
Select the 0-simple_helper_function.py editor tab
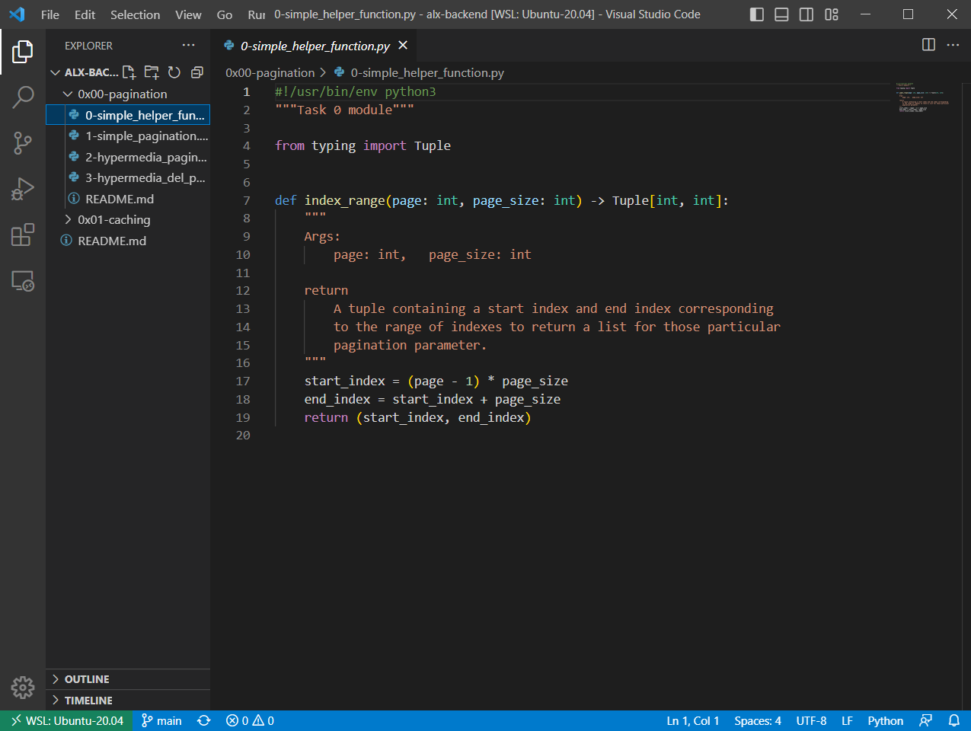coord(315,46)
